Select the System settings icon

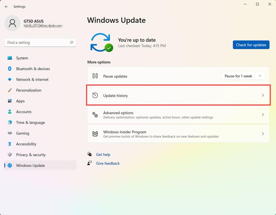click(10, 58)
